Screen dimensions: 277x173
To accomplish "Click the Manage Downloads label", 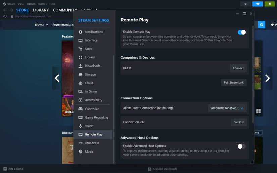I will (165, 169).
